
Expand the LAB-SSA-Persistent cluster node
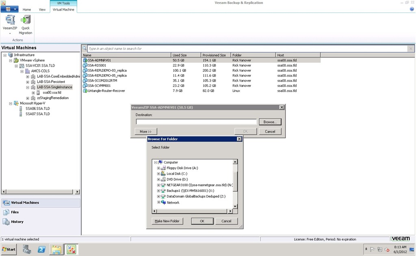click(x=28, y=82)
